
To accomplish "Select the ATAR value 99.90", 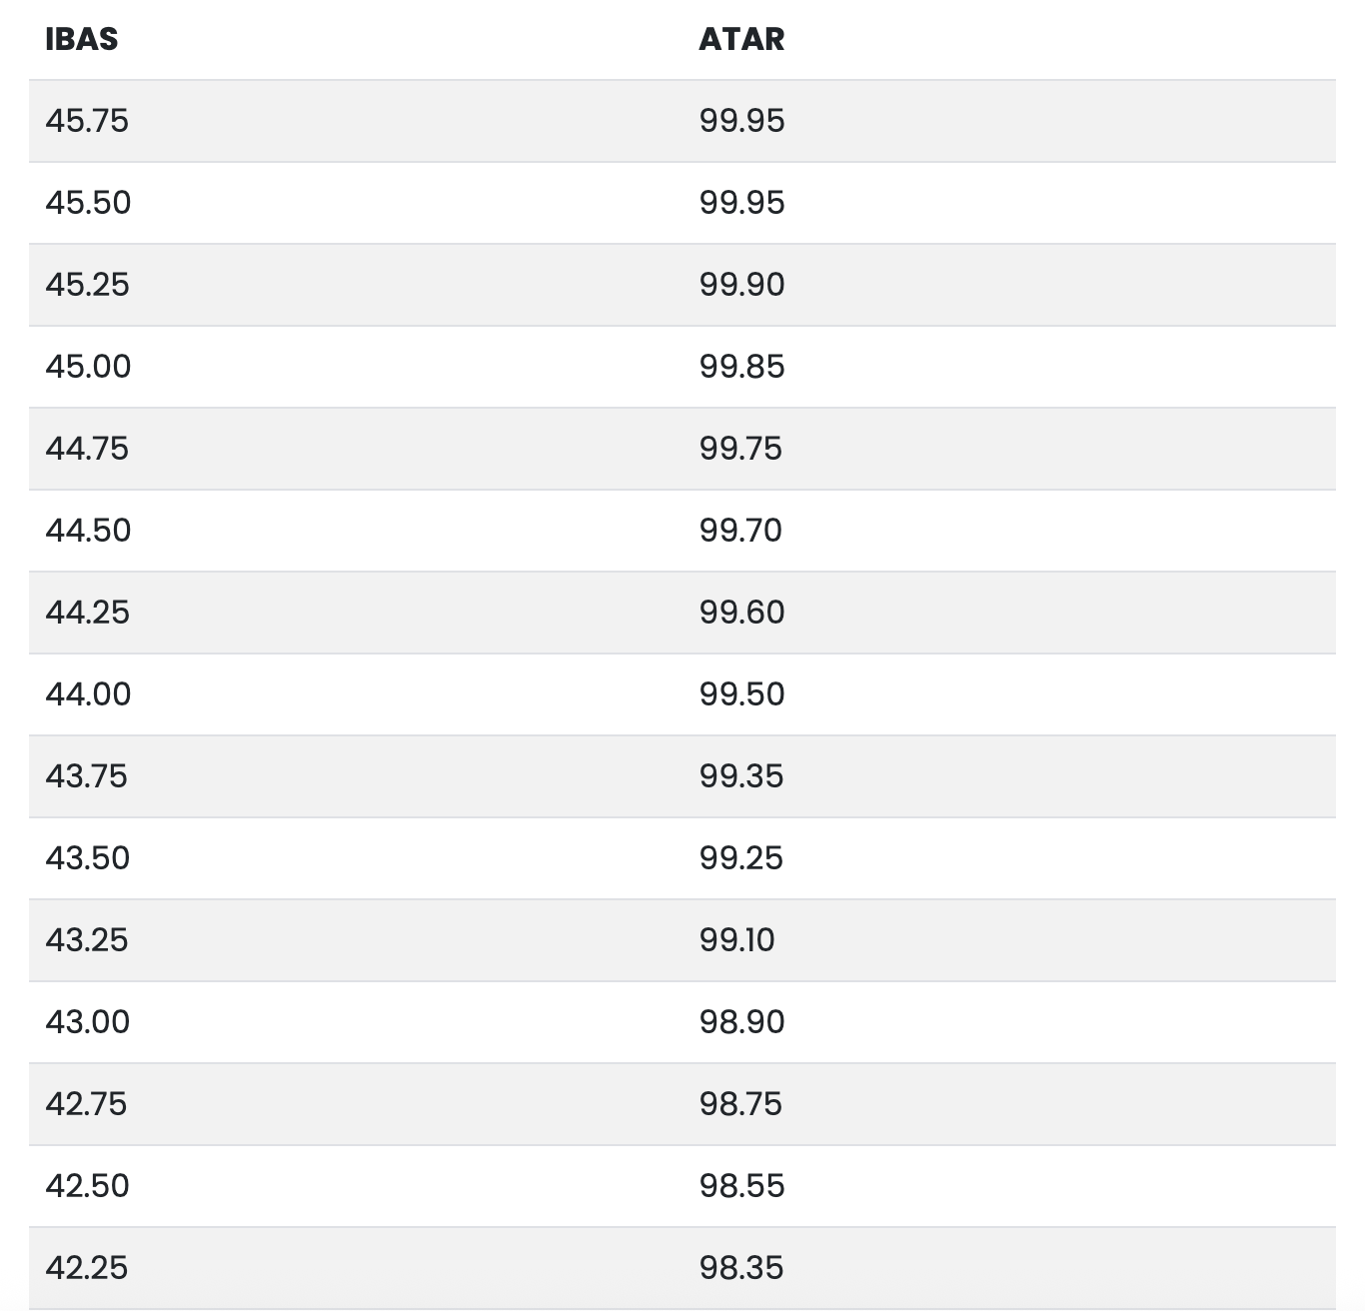I will click(x=741, y=285).
